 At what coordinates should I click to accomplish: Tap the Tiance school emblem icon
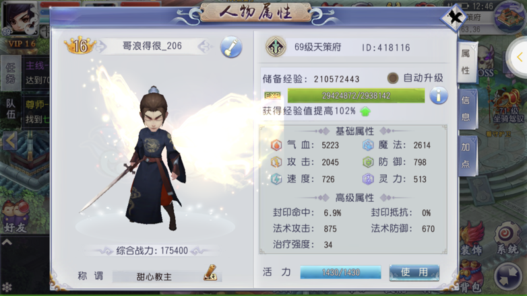[276, 47]
